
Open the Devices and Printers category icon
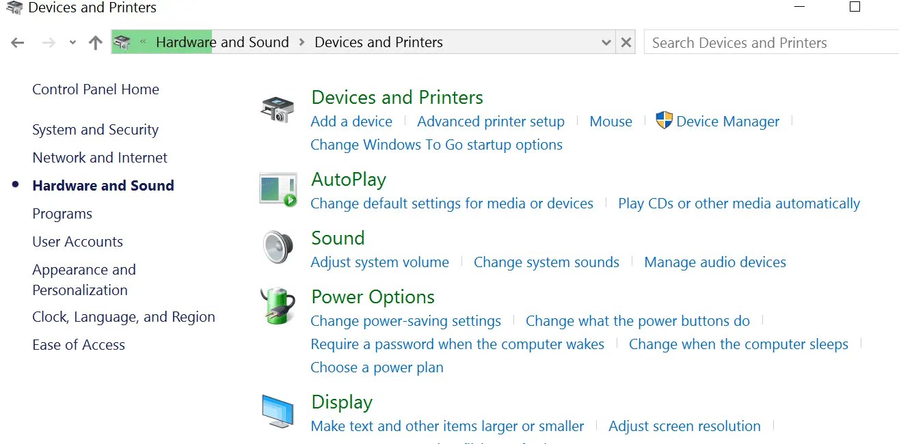point(277,107)
